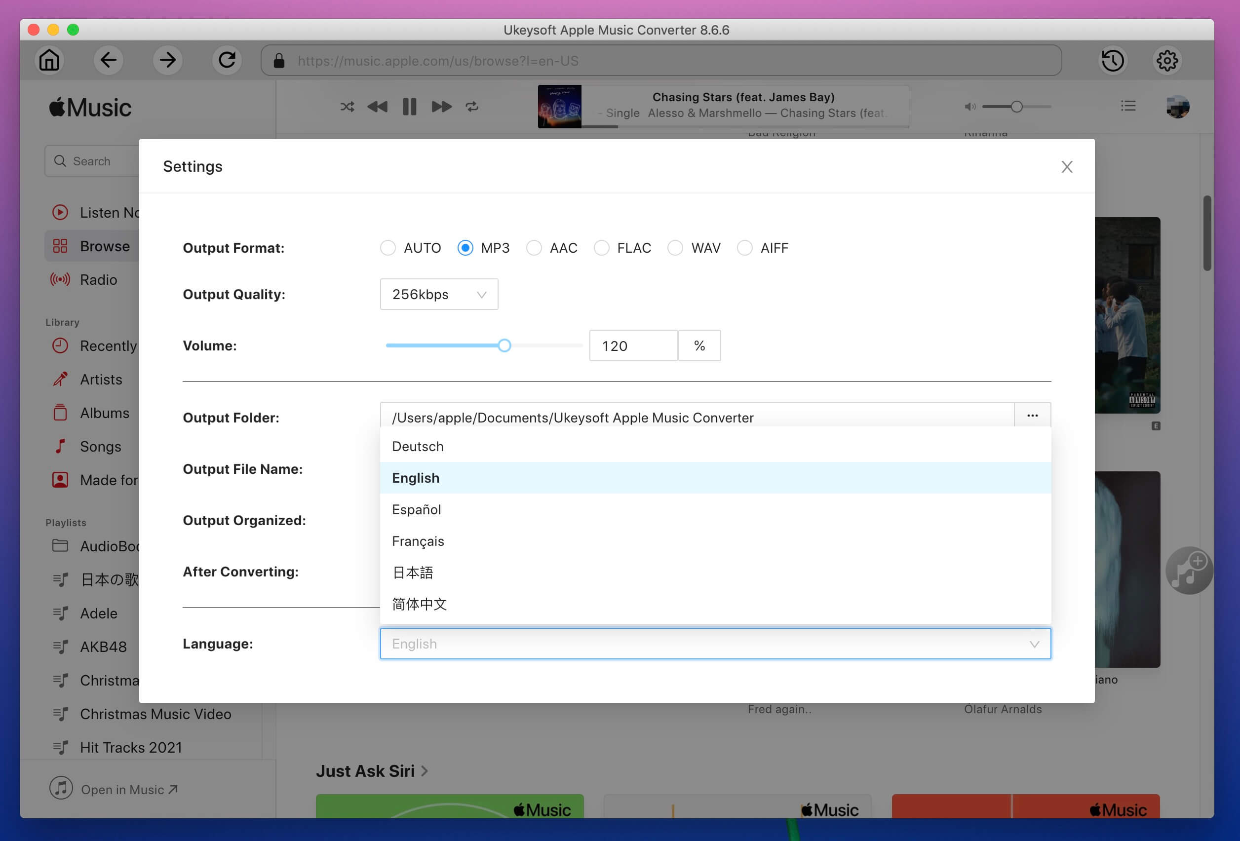Select the FLAC output format option
Image resolution: width=1240 pixels, height=841 pixels.
click(x=602, y=247)
